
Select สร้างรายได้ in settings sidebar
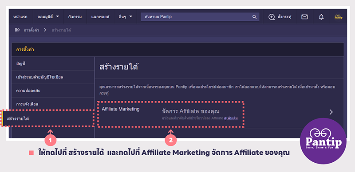[x=48, y=118]
